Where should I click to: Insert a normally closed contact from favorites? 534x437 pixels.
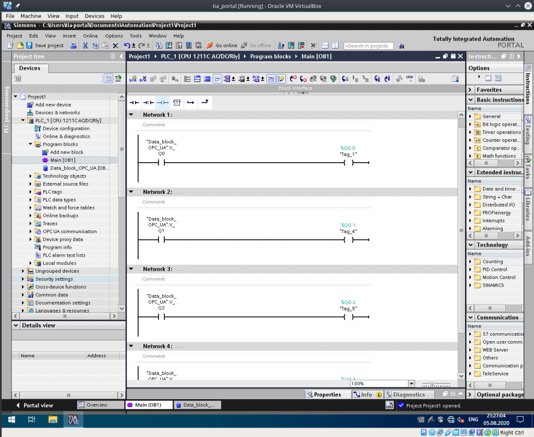(149, 102)
